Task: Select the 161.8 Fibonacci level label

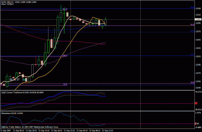Action: [x=65, y=9]
